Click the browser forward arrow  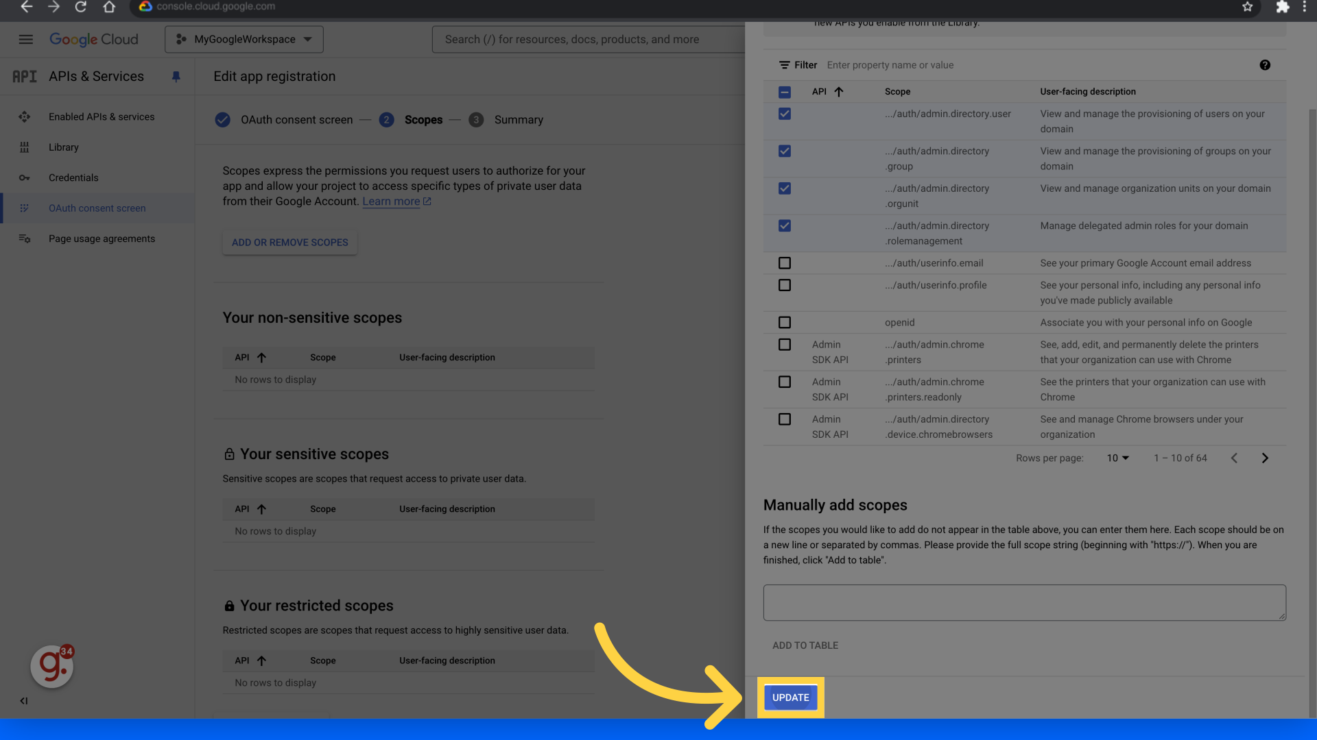tap(54, 7)
